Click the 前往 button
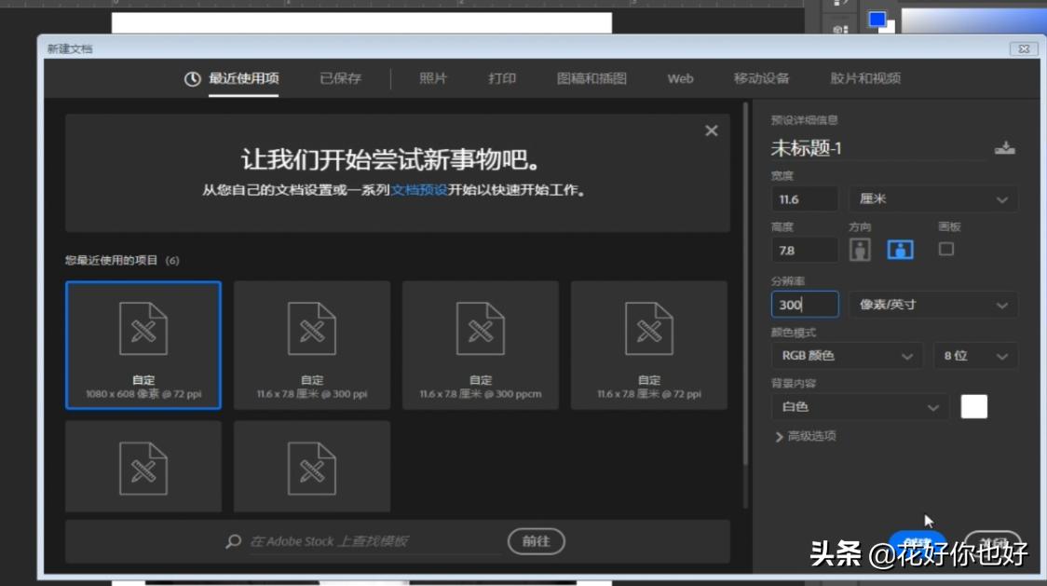 [x=536, y=541]
